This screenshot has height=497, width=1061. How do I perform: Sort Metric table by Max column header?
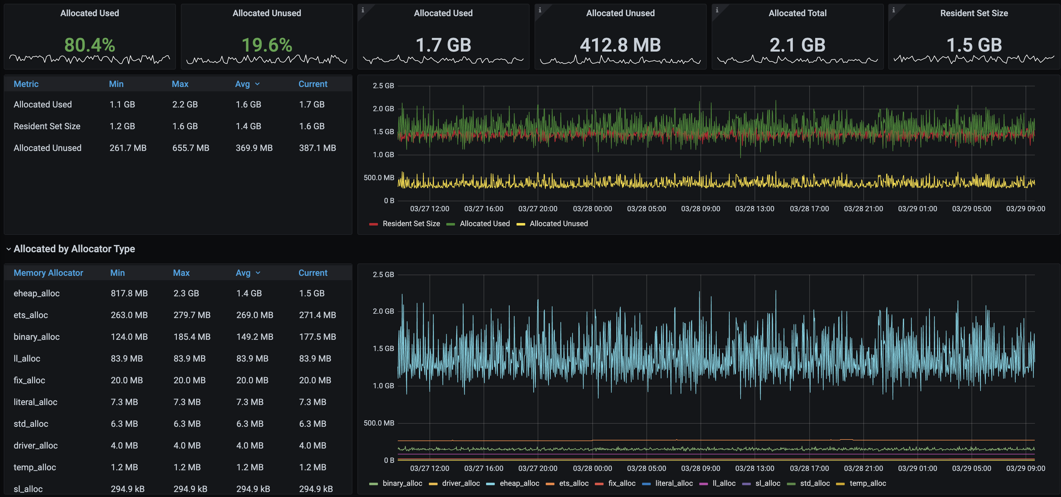(x=180, y=84)
